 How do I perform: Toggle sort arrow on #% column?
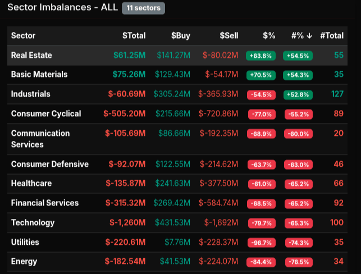(x=308, y=35)
